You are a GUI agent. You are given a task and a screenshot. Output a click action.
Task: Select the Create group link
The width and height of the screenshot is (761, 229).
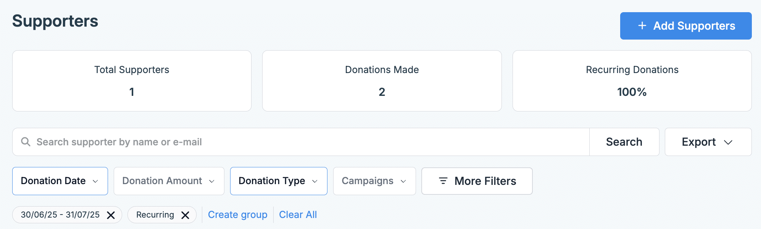click(x=237, y=215)
